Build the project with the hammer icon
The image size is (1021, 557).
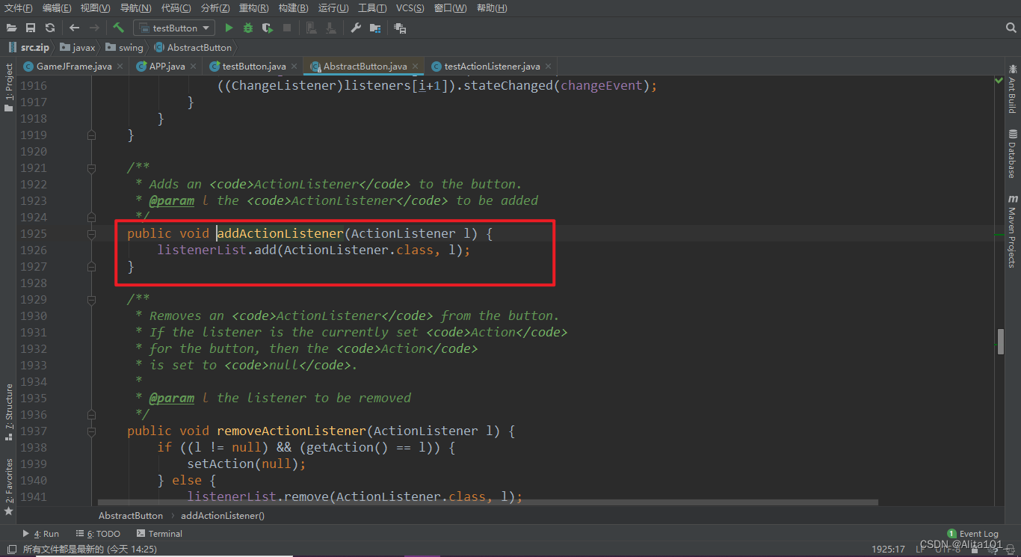point(118,28)
